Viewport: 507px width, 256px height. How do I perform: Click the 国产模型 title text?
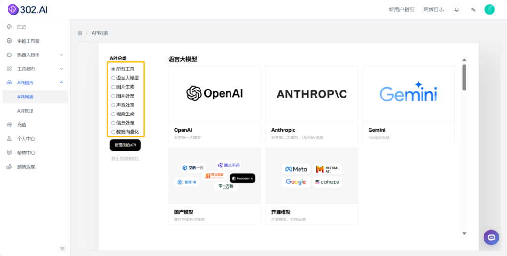click(184, 212)
